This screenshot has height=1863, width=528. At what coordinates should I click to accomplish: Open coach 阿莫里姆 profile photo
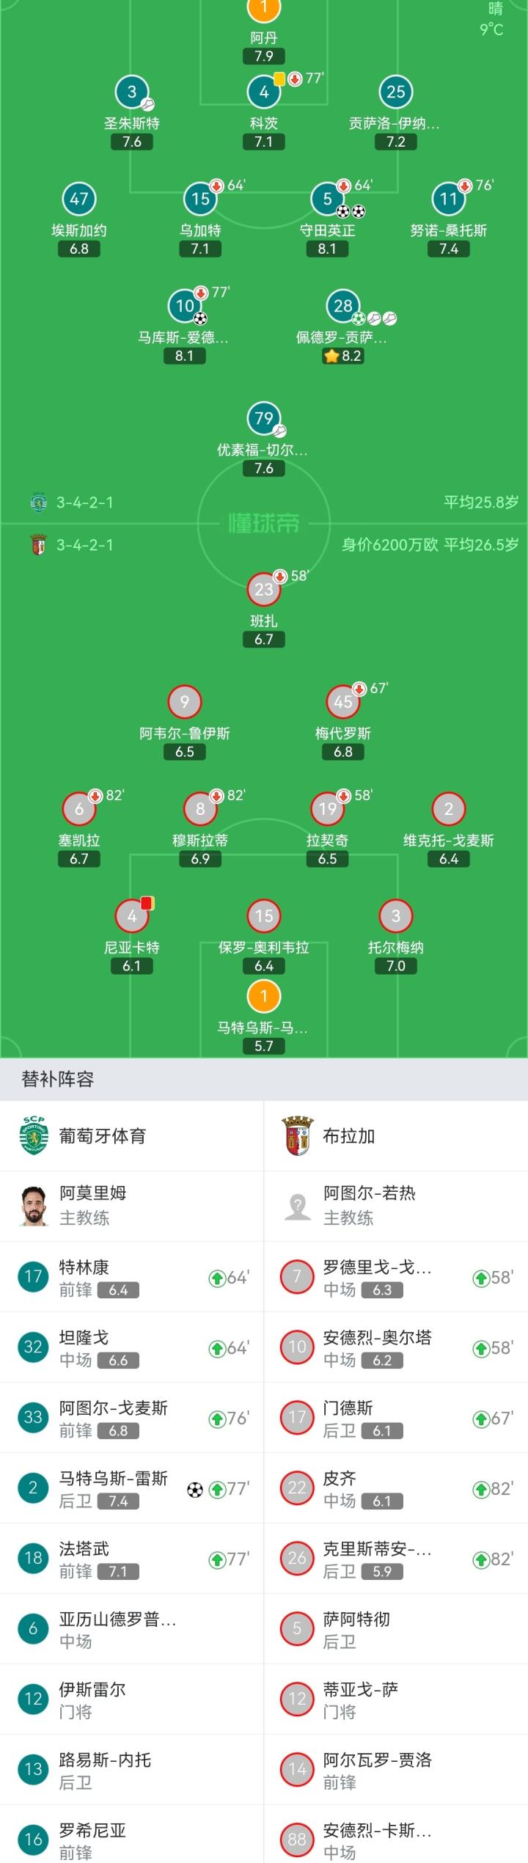click(34, 1206)
